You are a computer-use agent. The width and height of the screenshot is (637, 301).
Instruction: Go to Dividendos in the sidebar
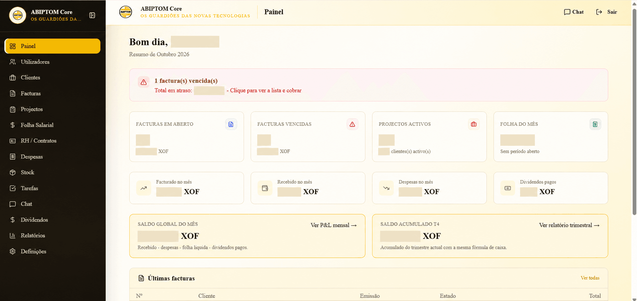(x=52, y=220)
